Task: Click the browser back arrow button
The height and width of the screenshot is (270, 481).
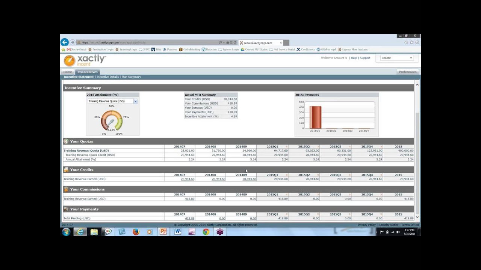Action: point(65,42)
